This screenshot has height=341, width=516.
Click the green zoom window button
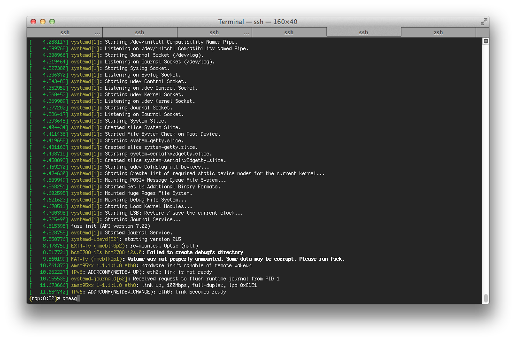[52, 22]
